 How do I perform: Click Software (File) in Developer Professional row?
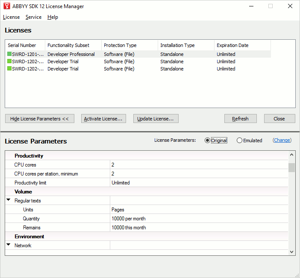pyautogui.click(x=119, y=54)
